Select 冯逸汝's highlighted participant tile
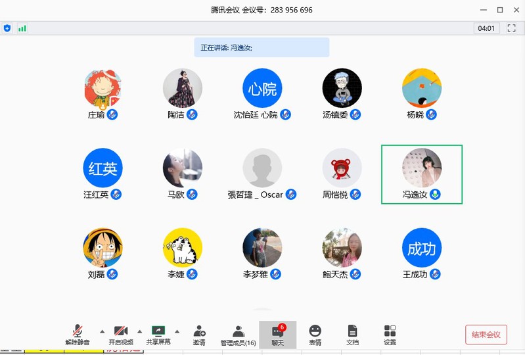525x355 pixels. 422,174
